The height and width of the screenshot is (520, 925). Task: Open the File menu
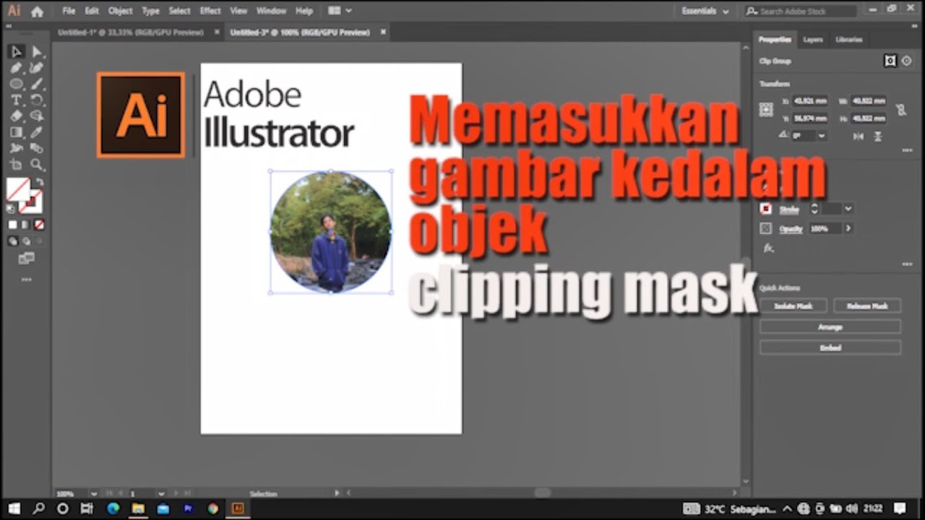point(69,11)
